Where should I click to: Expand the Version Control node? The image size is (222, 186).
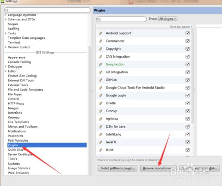6,47
